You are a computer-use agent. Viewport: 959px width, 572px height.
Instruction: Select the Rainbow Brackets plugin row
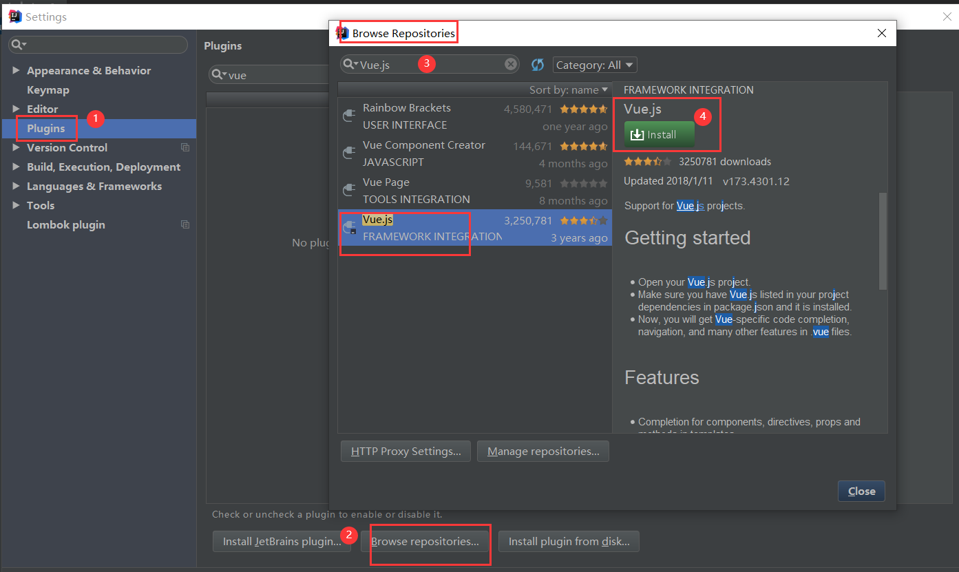474,116
